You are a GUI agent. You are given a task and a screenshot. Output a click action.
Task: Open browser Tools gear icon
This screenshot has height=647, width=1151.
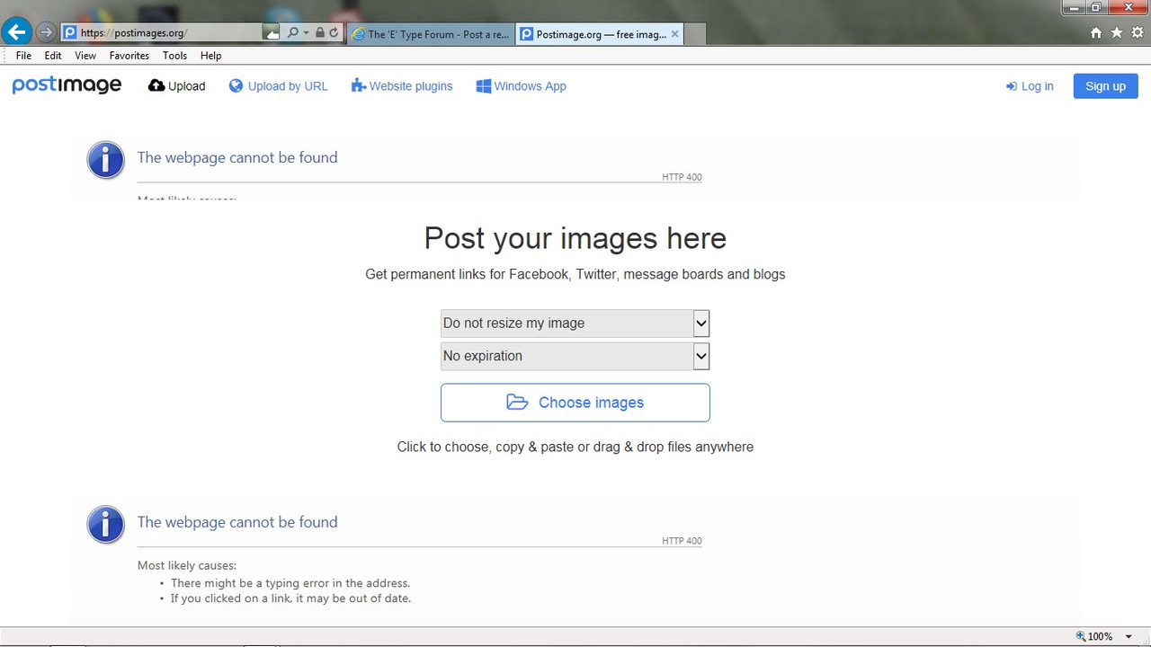[1138, 32]
